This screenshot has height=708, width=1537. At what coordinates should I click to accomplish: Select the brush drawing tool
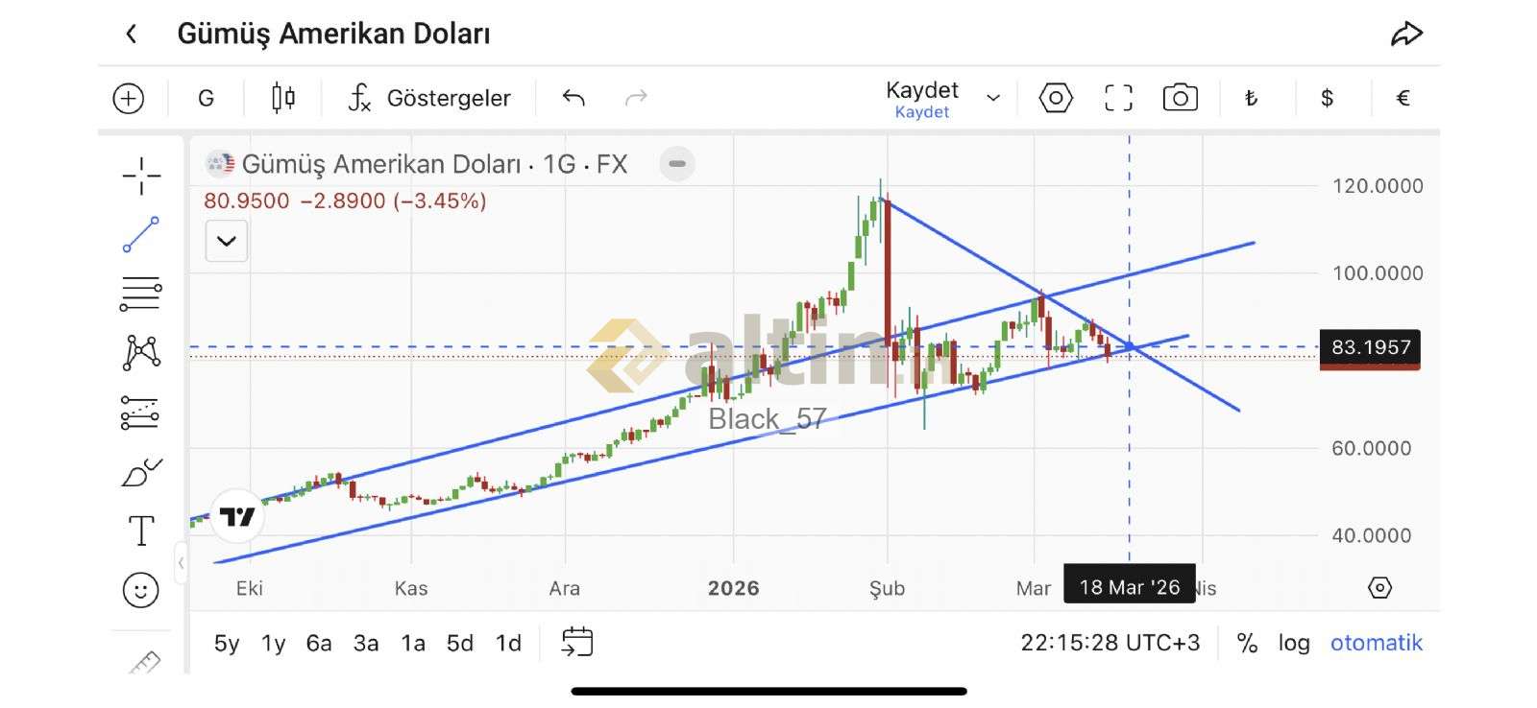pyautogui.click(x=141, y=472)
